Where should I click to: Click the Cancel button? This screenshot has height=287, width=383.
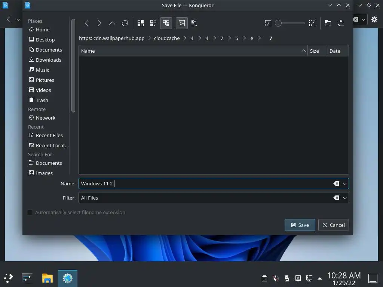[x=333, y=225]
